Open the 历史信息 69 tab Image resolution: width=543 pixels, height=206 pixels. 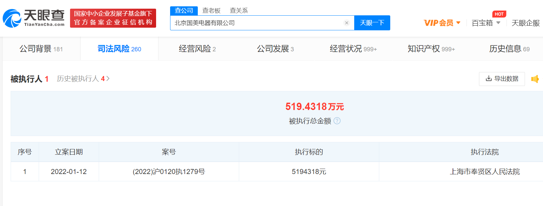tap(510, 49)
